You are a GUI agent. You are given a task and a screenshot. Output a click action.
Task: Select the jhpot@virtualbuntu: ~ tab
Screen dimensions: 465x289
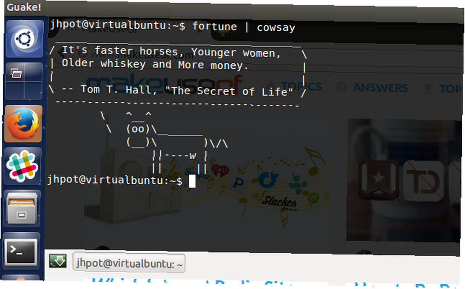tap(129, 263)
